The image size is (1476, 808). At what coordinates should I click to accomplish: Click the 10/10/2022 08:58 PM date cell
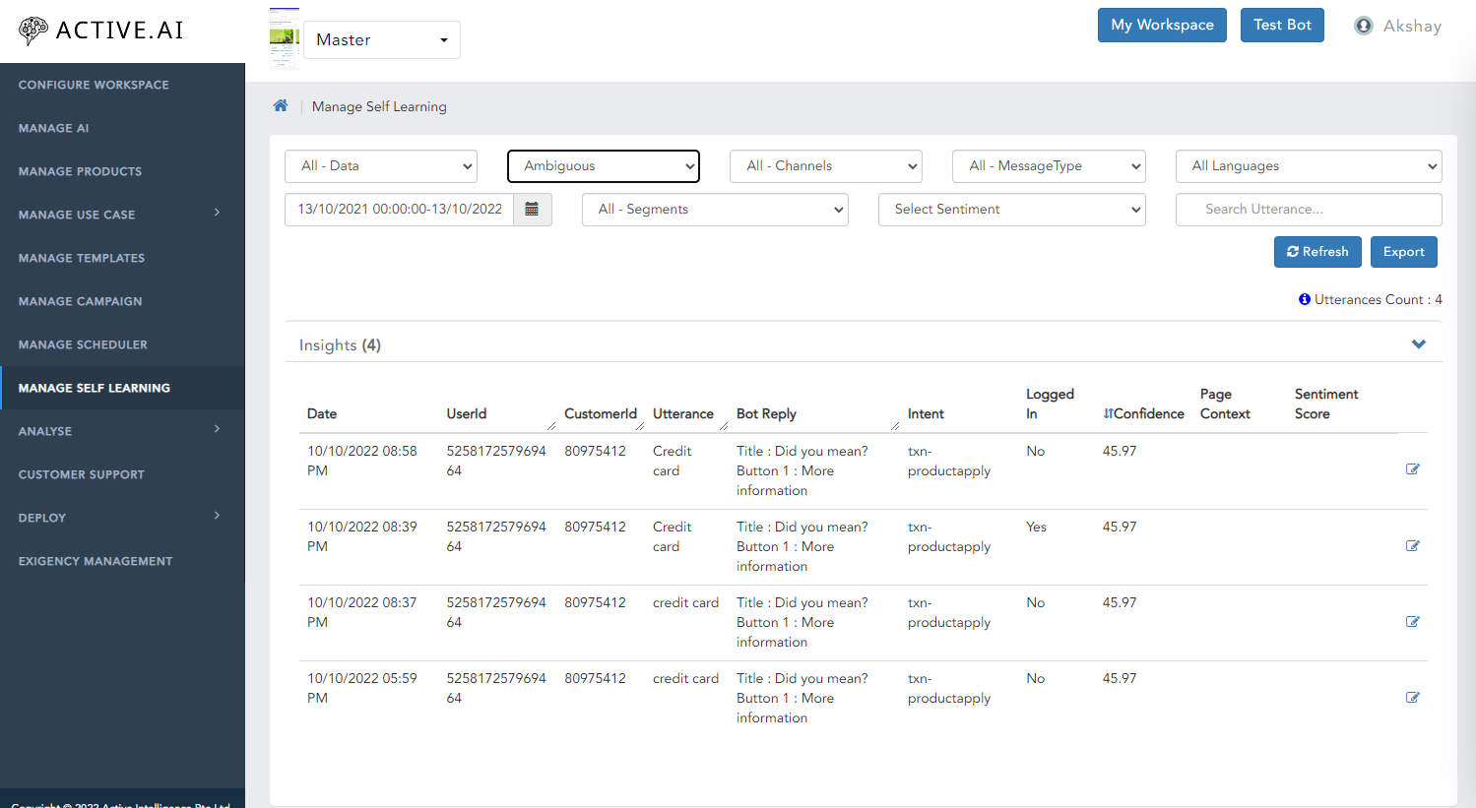pos(362,461)
